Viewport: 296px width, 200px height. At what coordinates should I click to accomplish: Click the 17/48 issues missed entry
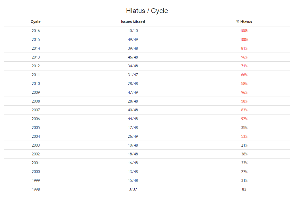coord(133,128)
